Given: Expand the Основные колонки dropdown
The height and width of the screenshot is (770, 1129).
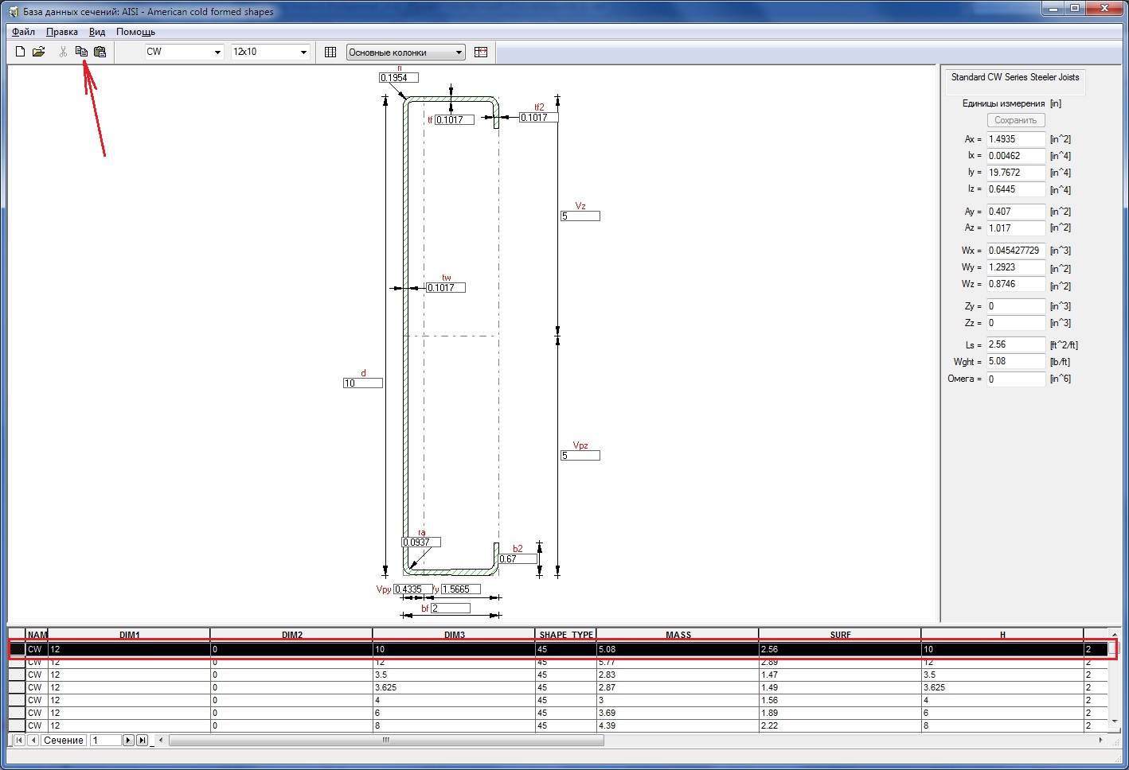Looking at the screenshot, I should tap(459, 52).
